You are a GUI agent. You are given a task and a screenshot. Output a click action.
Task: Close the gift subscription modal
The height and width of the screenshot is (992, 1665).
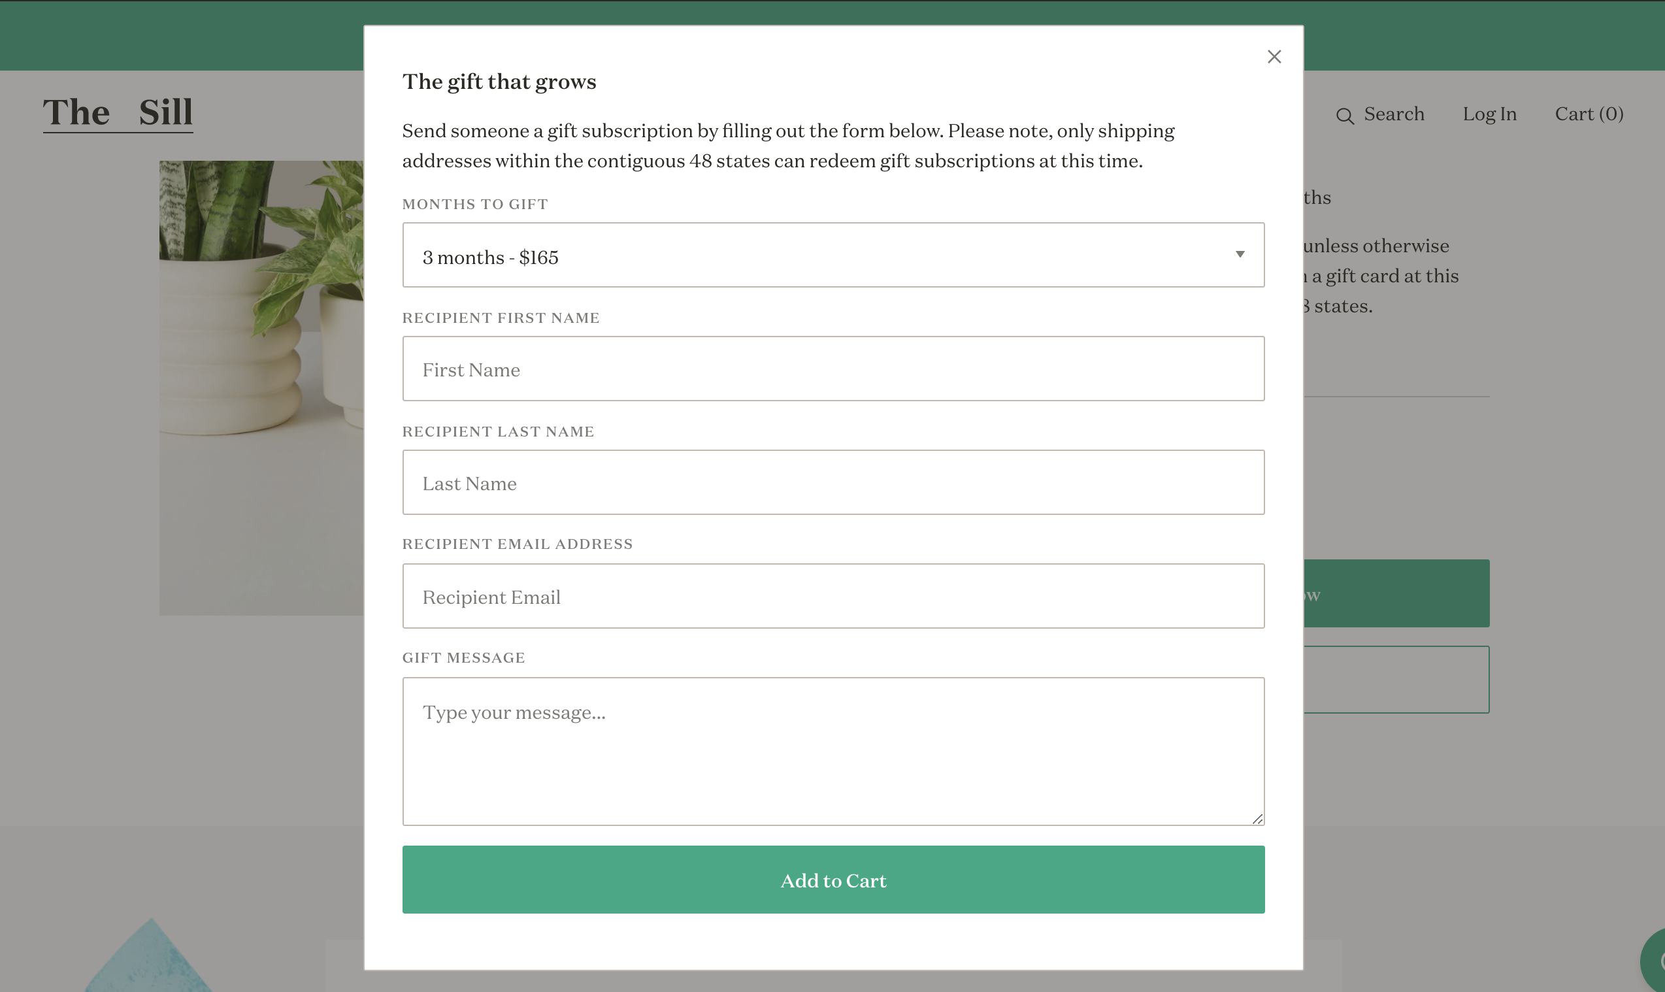tap(1274, 57)
